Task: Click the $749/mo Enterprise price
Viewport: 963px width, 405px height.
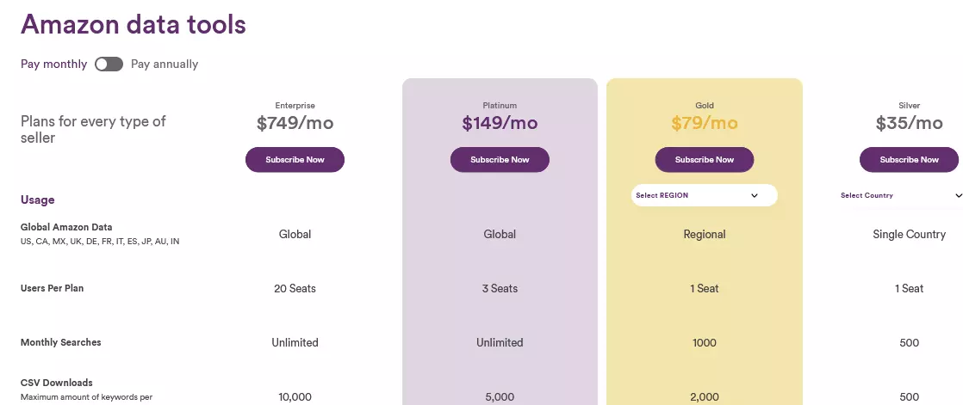Action: coord(295,123)
